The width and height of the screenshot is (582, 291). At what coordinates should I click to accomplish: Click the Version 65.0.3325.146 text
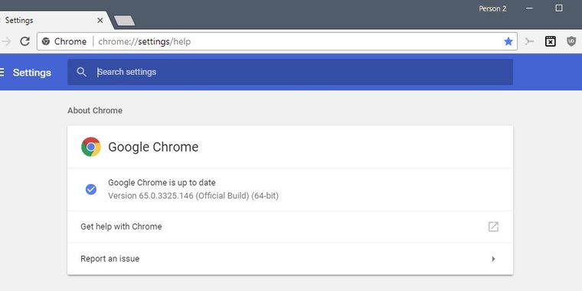pos(193,195)
